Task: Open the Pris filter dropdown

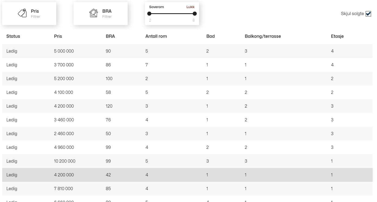Action: 29,13
